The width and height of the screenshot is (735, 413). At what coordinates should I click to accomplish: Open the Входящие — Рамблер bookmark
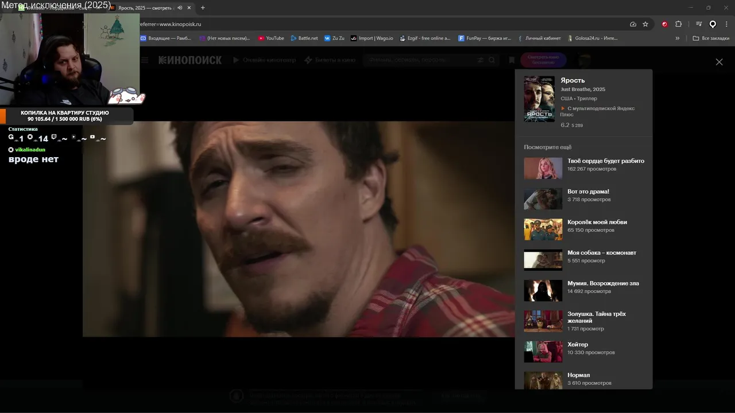[166, 38]
